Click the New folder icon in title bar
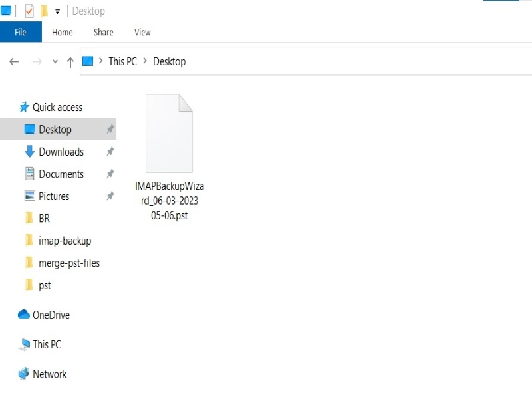The image size is (532, 399). click(x=44, y=11)
